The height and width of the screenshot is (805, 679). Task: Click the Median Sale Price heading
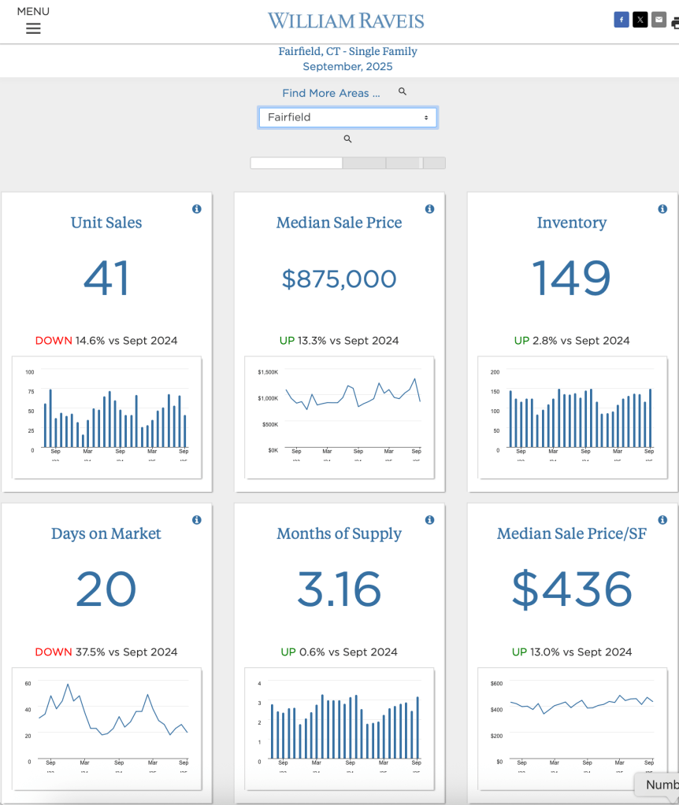click(x=339, y=223)
